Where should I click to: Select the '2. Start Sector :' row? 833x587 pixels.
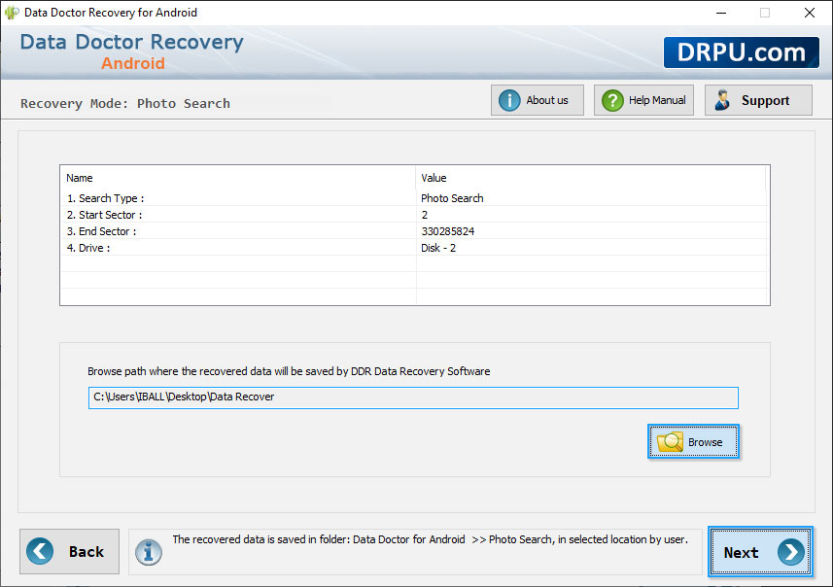point(414,215)
